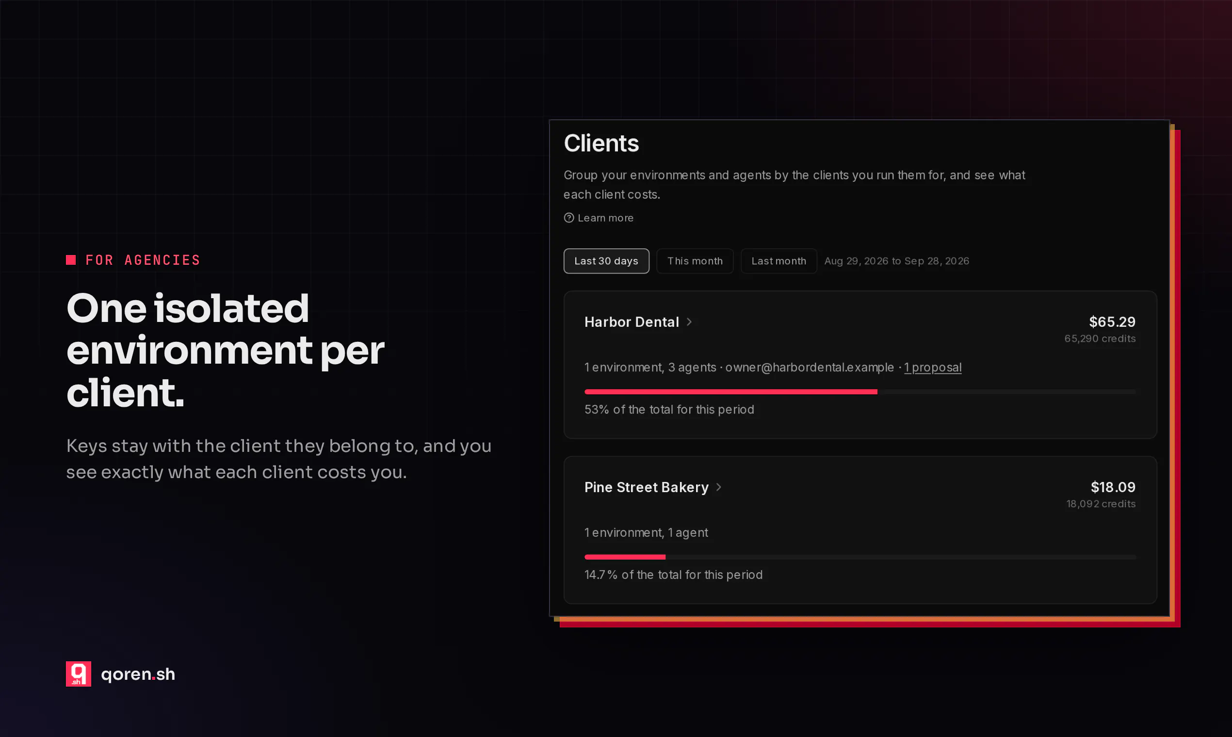Open the Harbor Dental client name
1232x737 pixels.
click(x=632, y=322)
